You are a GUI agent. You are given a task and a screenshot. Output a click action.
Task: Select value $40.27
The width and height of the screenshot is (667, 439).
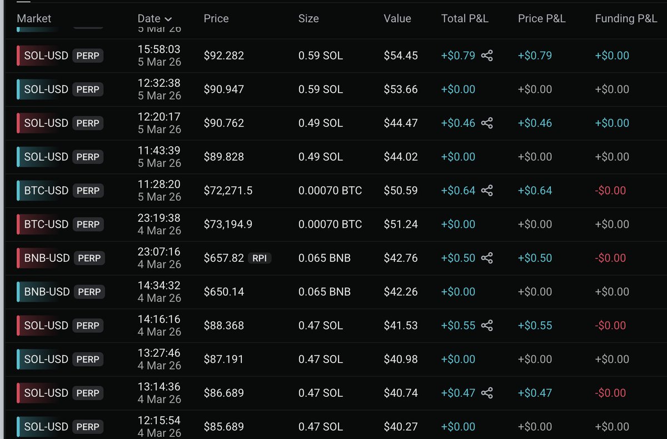[401, 427]
